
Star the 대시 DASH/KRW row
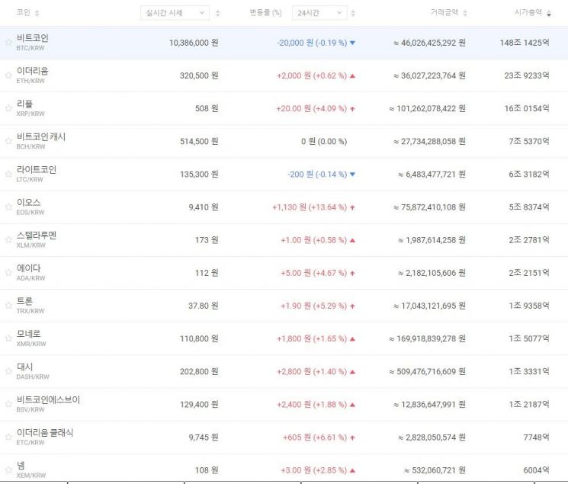pyautogui.click(x=8, y=371)
